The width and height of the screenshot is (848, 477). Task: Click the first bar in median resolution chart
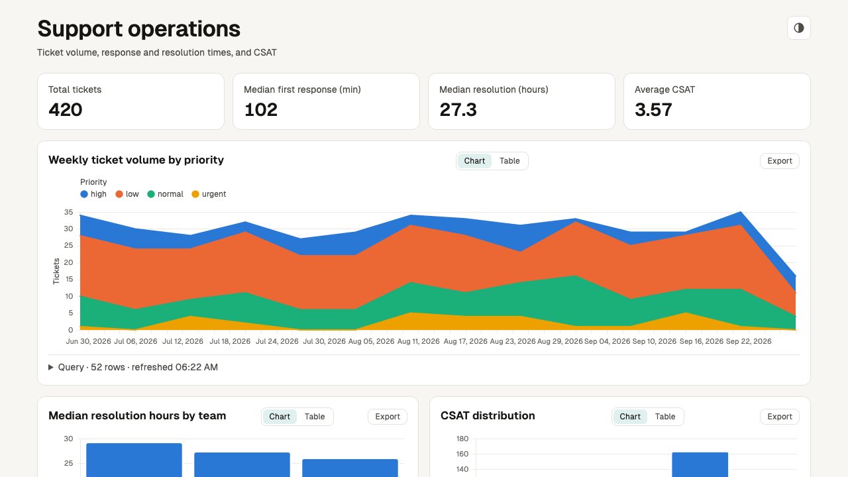tap(134, 460)
